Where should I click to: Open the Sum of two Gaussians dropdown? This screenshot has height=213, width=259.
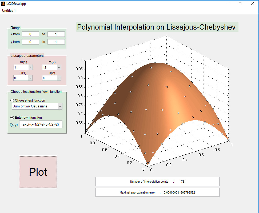(37, 106)
